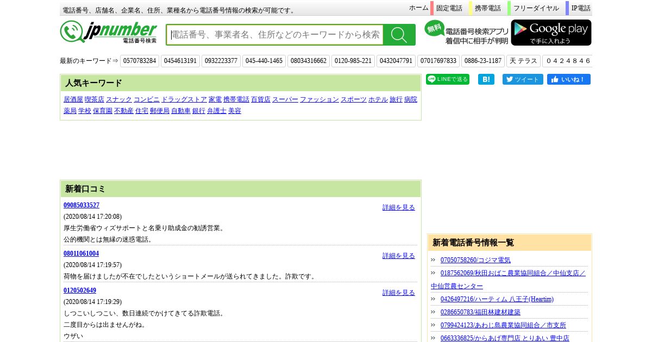Go to ホーム in top navigation
Screen dimensions: 652x342
(x=418, y=8)
